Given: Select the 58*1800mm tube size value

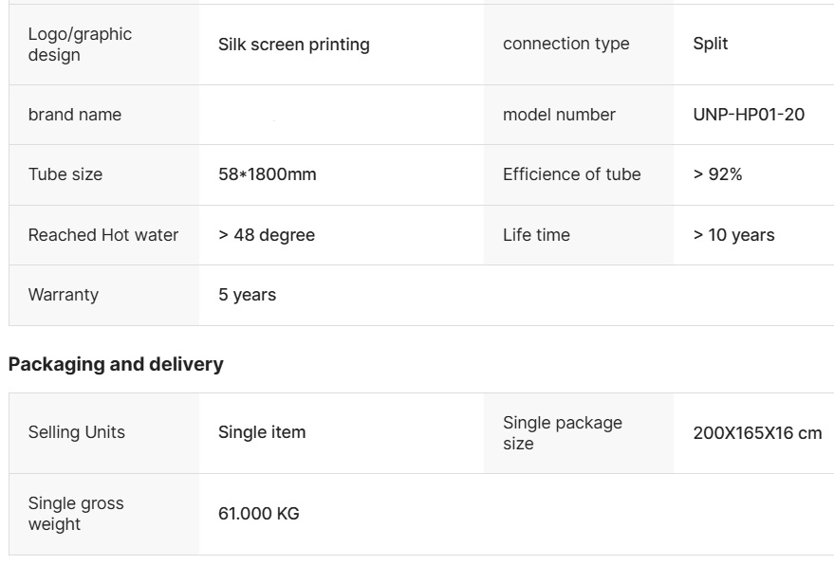Looking at the screenshot, I should [x=267, y=174].
